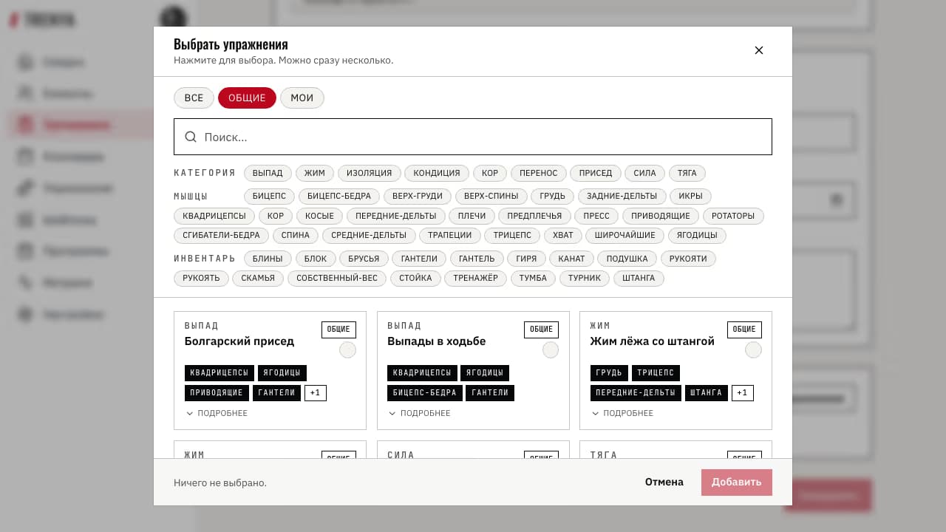
Task: Select the ТУРНИК equipment filter
Action: click(x=585, y=278)
